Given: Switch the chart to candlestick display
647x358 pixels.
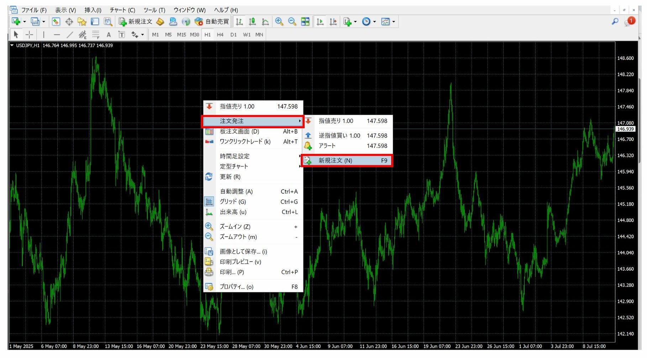Looking at the screenshot, I should tap(252, 21).
